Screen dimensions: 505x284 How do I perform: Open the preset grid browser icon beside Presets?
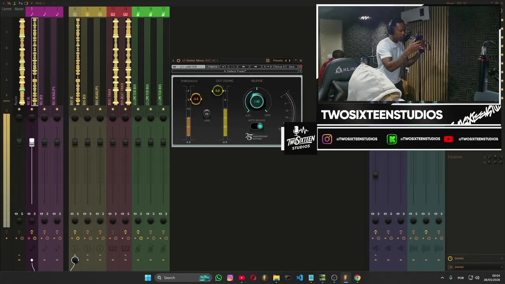267,61
